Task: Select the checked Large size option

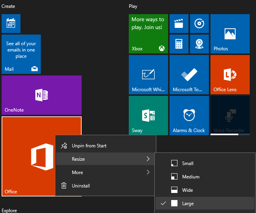Action: click(205, 203)
